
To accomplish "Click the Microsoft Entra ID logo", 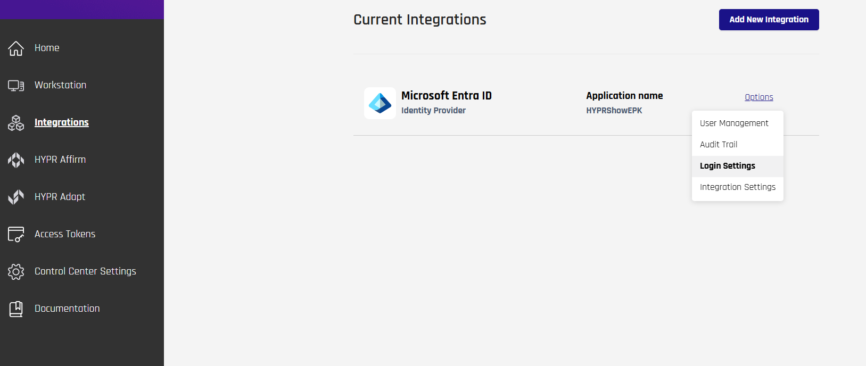I will [380, 103].
